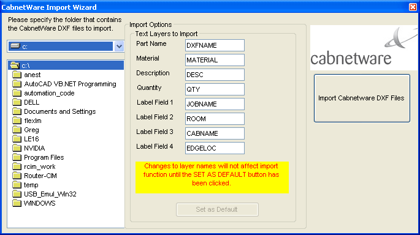Click the rcim_work folder icon
The height and width of the screenshot is (235, 420).
[17, 166]
